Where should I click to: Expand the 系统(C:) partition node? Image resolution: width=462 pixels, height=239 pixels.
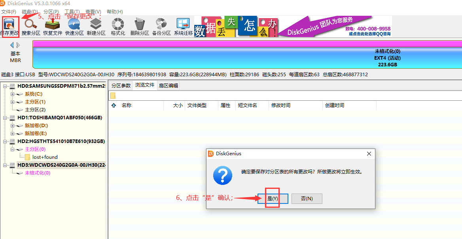[12, 94]
